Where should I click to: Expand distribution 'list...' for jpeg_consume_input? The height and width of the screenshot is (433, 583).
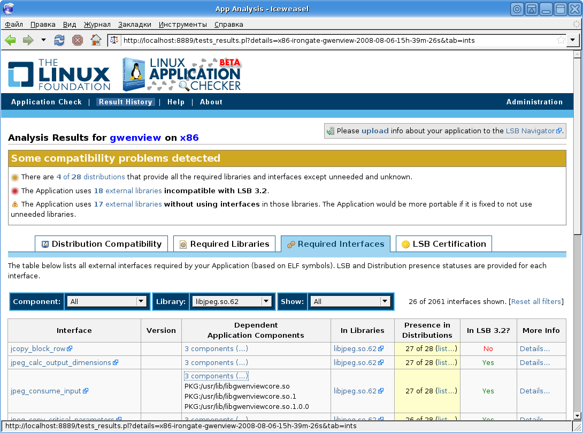pyautogui.click(x=446, y=391)
